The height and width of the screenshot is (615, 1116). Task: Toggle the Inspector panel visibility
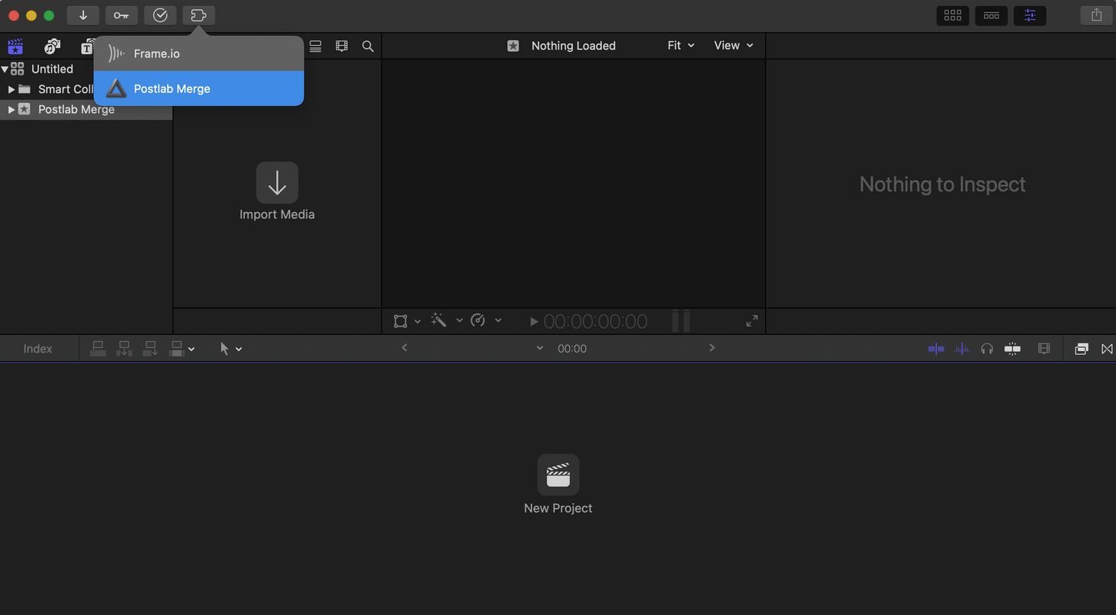pos(1030,15)
